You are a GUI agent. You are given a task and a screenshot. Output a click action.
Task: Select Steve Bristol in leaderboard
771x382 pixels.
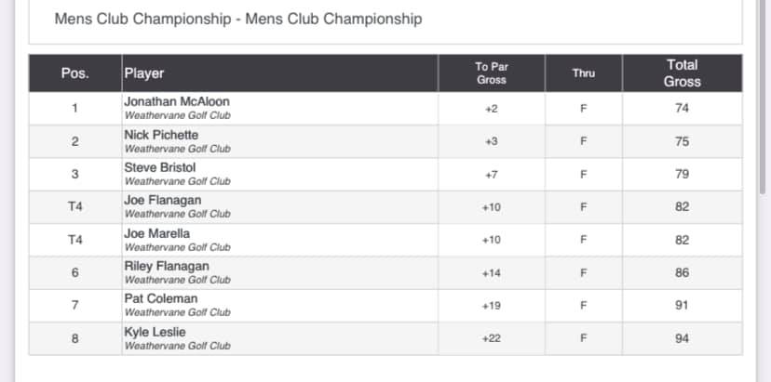click(160, 167)
